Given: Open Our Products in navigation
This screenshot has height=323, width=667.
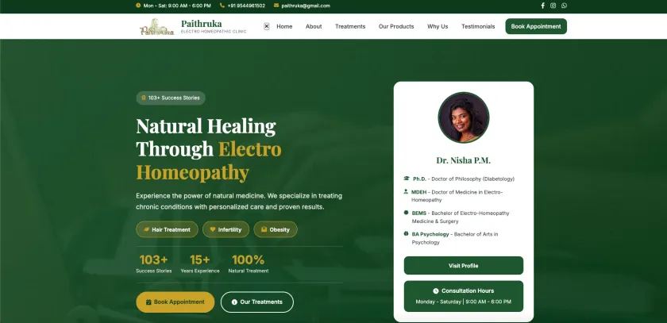Looking at the screenshot, I should (x=396, y=26).
